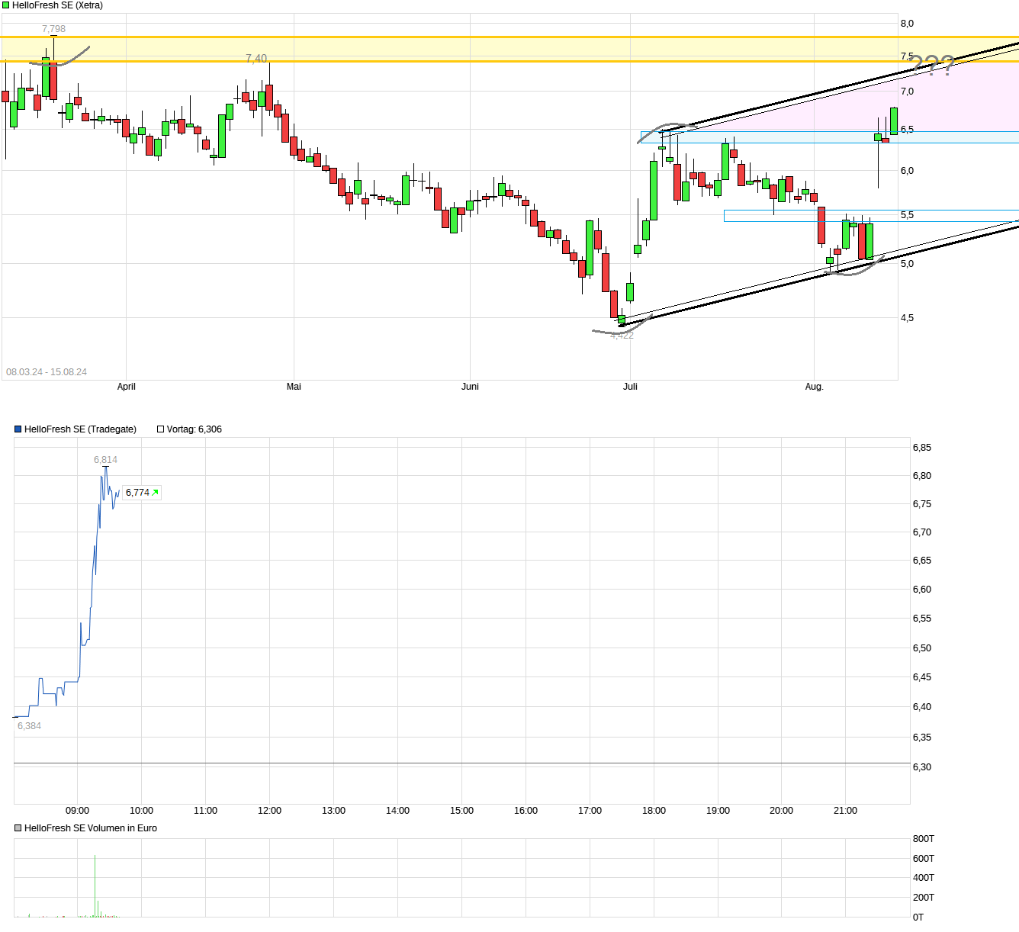Screen dimensions: 1019x932
Task: Click the Vortag: 6,306 label text
Action: click(x=194, y=429)
